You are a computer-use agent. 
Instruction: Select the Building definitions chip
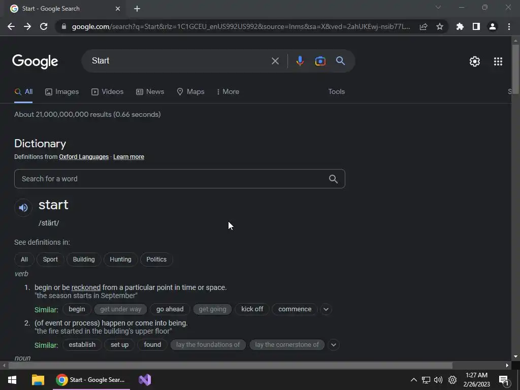84,259
